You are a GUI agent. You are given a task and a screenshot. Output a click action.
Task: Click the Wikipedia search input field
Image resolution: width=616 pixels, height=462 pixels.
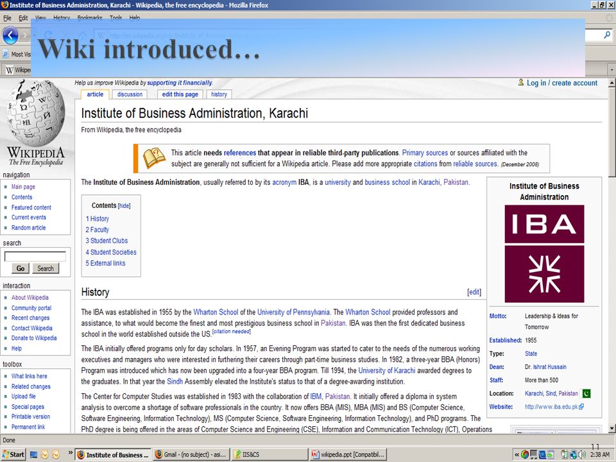click(35, 257)
